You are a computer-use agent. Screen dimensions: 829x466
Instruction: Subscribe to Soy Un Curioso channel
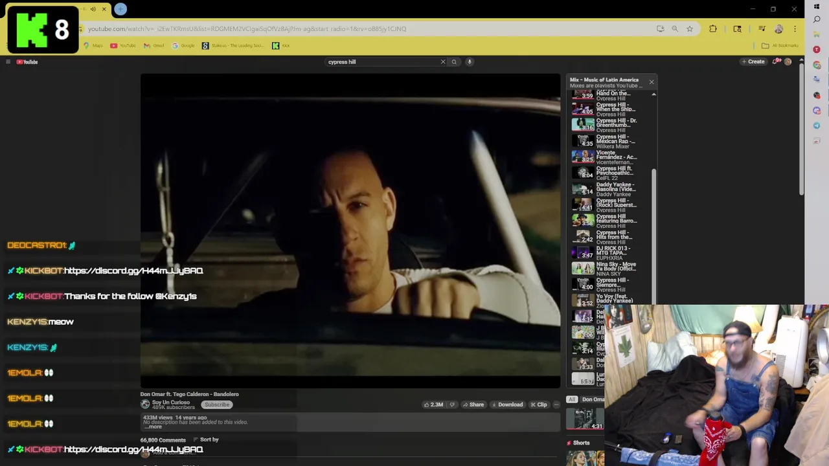(x=217, y=405)
